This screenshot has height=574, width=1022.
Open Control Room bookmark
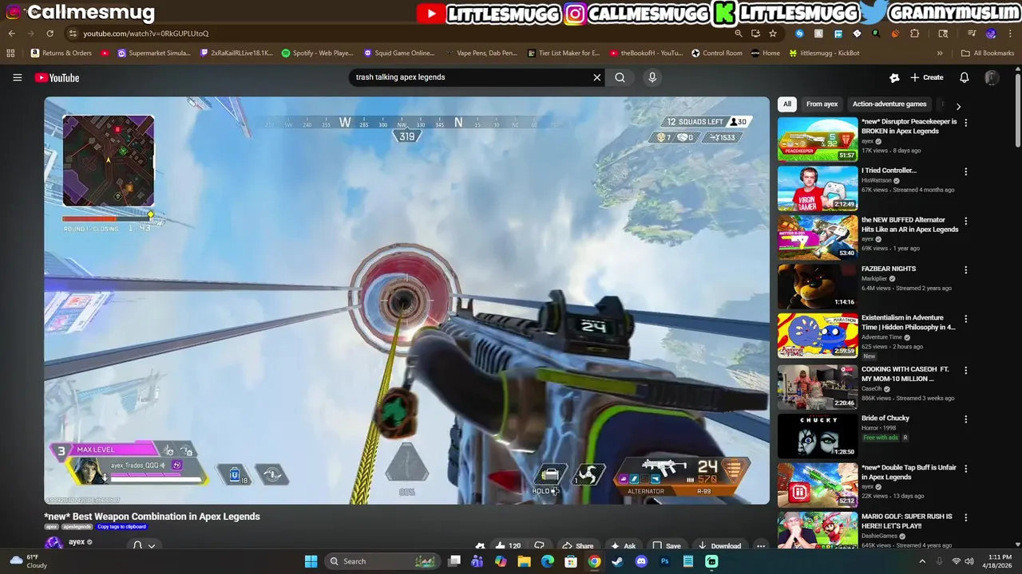717,53
